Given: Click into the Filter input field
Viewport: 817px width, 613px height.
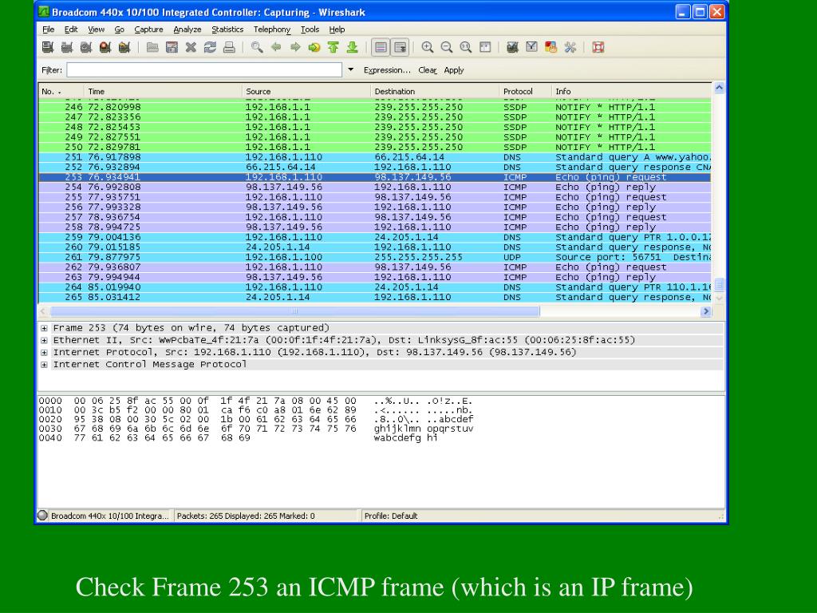Looking at the screenshot, I should point(204,70).
